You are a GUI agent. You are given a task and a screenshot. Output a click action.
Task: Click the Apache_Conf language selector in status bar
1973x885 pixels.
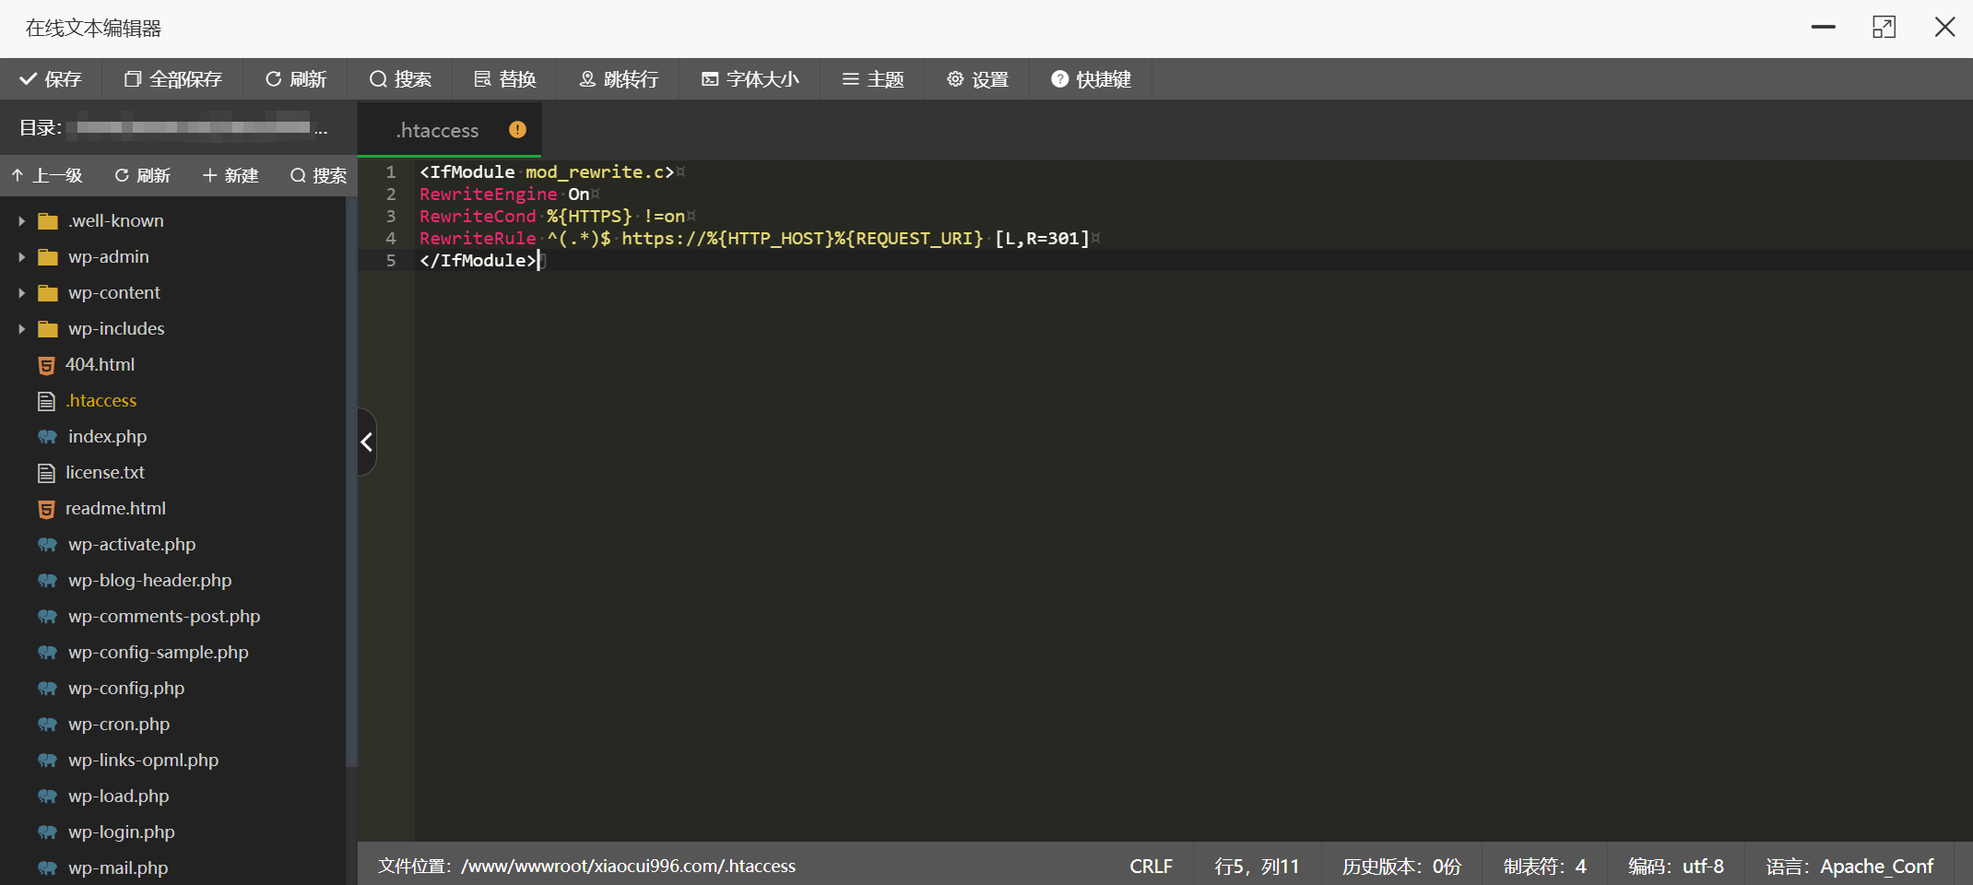(1849, 867)
